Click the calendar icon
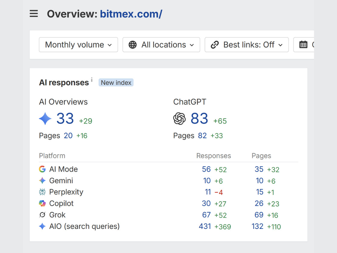Viewport: 337px width, 253px height. 303,45
